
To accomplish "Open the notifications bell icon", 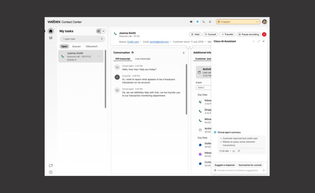I will pyautogui.click(x=210, y=22).
